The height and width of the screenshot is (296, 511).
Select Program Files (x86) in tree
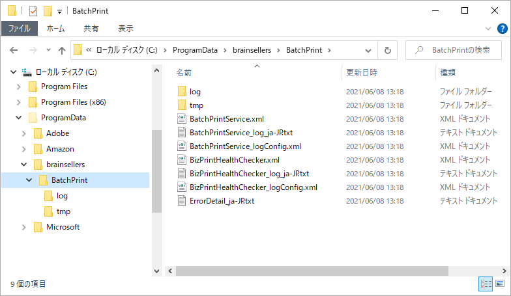point(73,102)
